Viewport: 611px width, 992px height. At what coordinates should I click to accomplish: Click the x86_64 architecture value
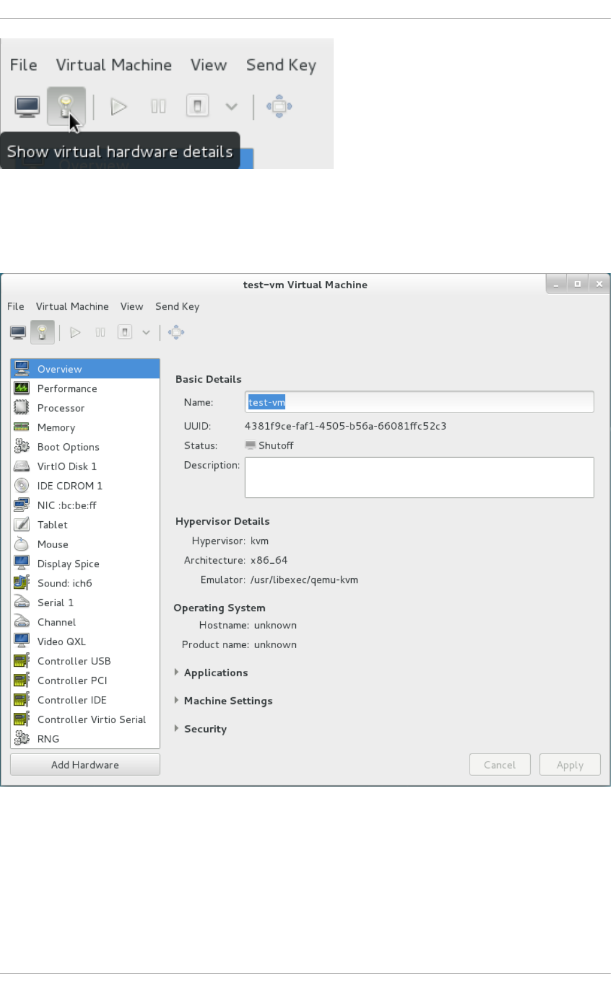tap(269, 560)
